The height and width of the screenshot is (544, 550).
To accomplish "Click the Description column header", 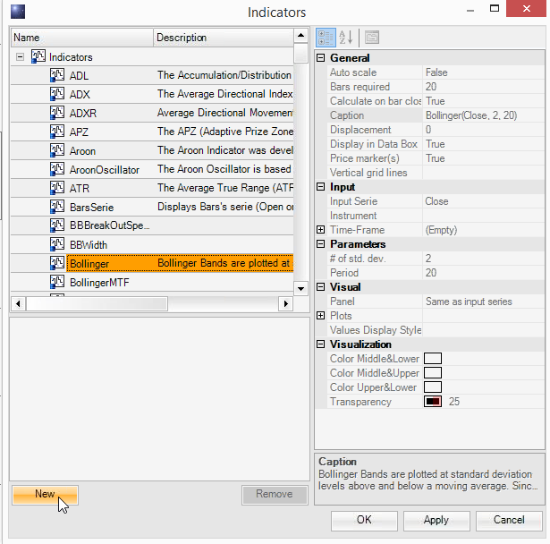I will point(224,38).
